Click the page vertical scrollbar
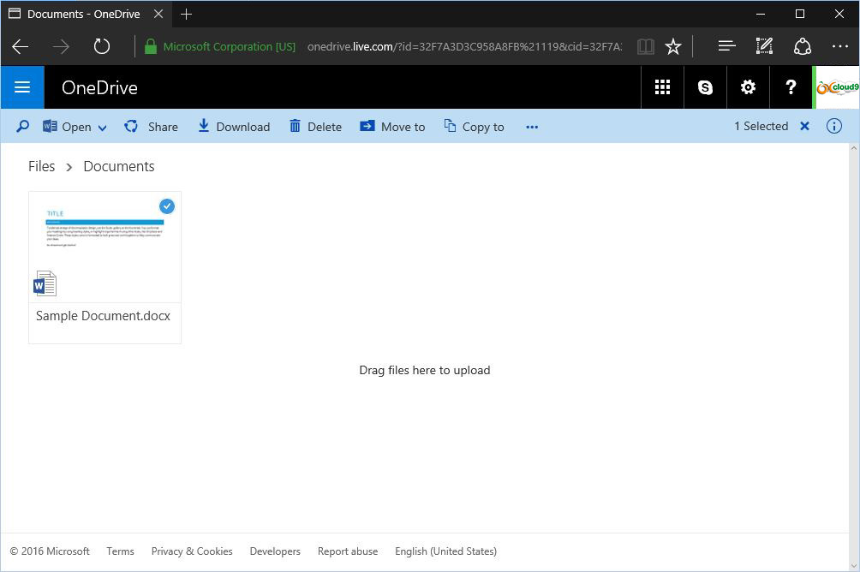Screen dimensions: 860x572 (854, 356)
